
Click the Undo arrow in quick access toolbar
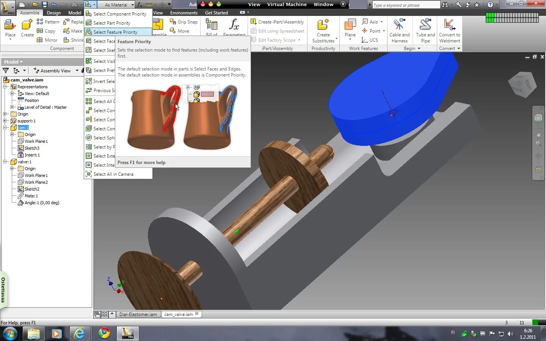pos(54,5)
